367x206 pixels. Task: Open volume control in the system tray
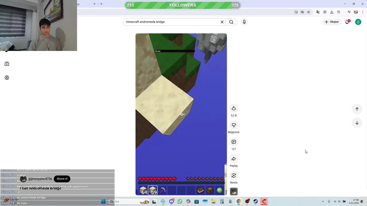pos(339,202)
